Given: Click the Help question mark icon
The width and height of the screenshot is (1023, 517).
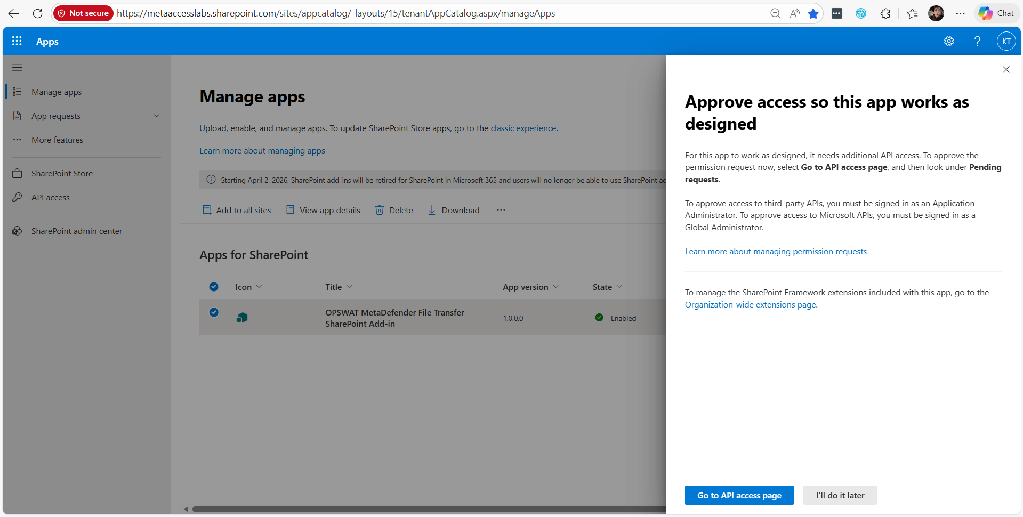Looking at the screenshot, I should [x=977, y=41].
